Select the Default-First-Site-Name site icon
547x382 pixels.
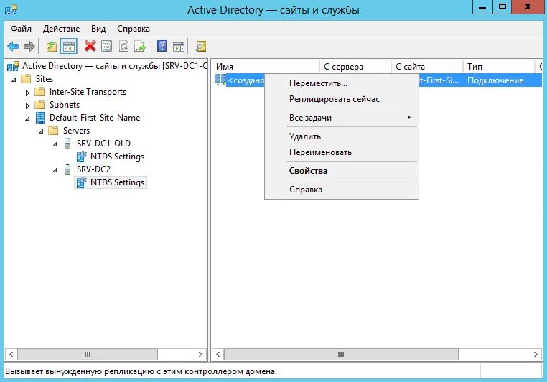point(40,118)
